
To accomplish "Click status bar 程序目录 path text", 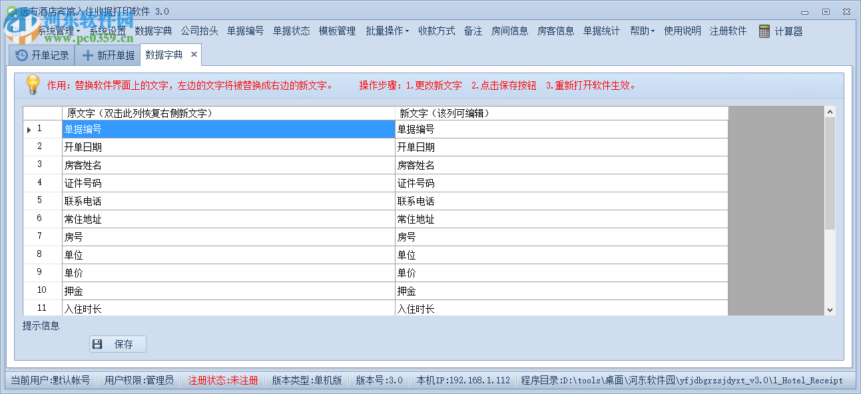I will pyautogui.click(x=682, y=381).
